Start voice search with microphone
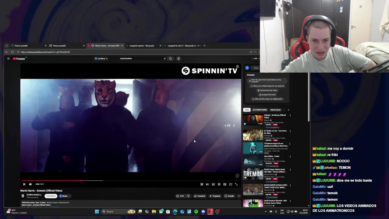 (x=178, y=58)
